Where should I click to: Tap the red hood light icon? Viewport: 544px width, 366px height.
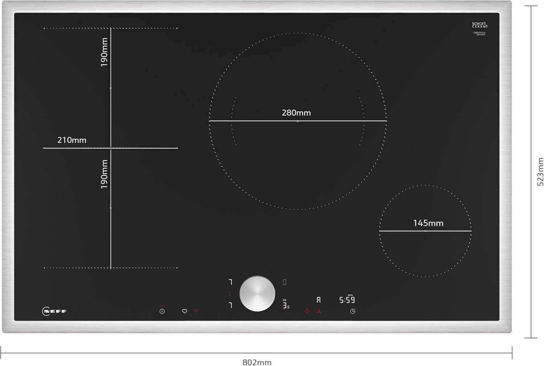(307, 311)
